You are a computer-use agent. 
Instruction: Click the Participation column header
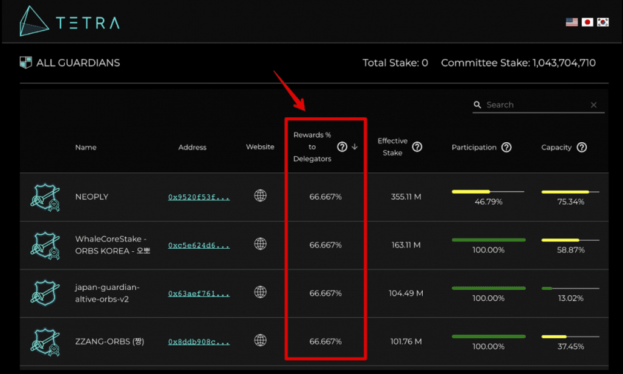pyautogui.click(x=474, y=147)
